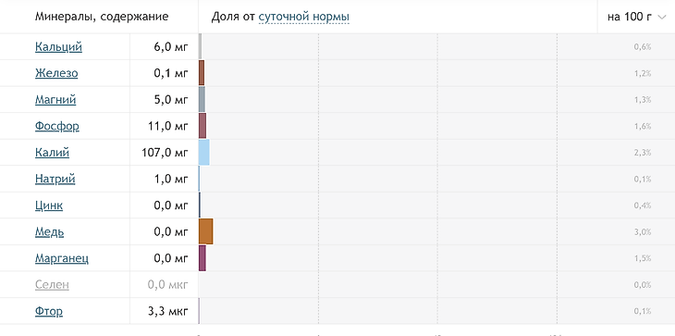Click the chevron next to на 100 г
This screenshot has width=675, height=336.
[662, 18]
